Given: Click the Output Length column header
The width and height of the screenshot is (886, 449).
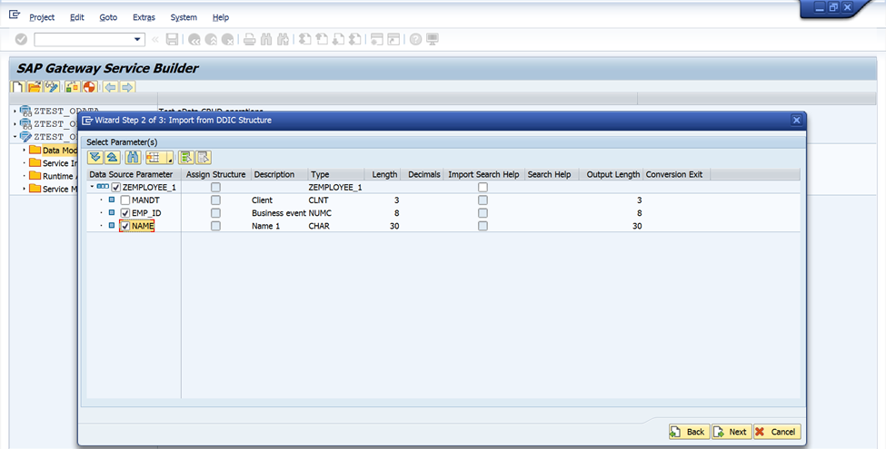Looking at the screenshot, I should pyautogui.click(x=611, y=174).
